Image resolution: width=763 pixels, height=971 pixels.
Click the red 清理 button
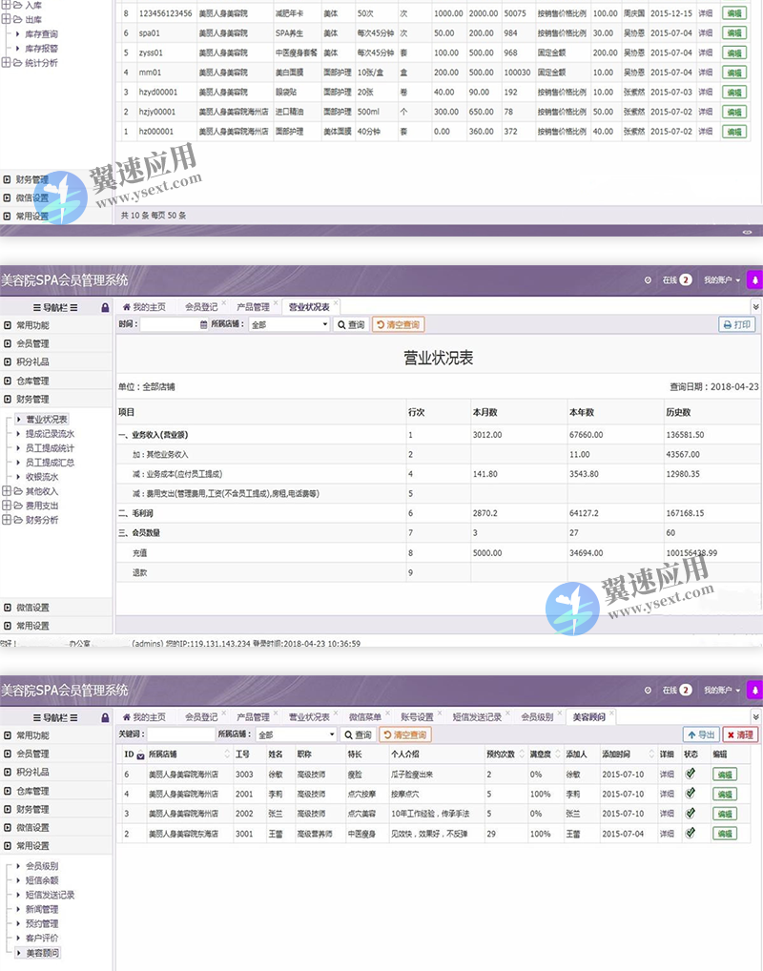(740, 735)
